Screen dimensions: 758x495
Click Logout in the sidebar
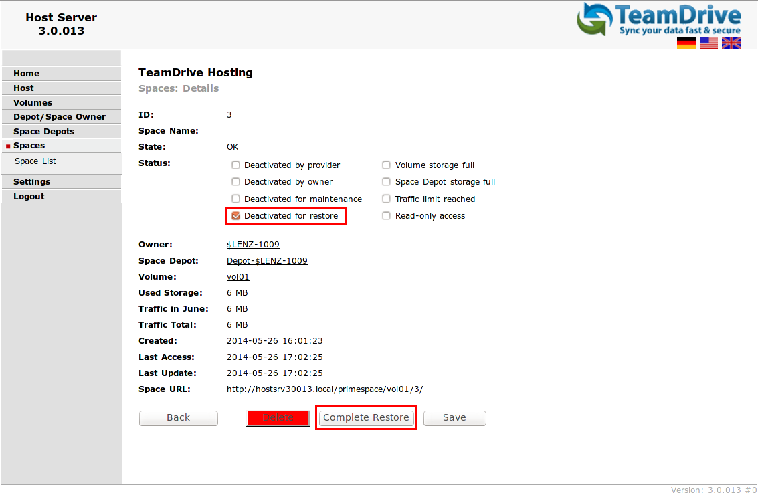[62, 196]
